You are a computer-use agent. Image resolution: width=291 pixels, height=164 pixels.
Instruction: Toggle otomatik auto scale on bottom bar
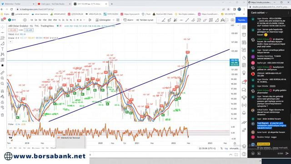pos(234,149)
